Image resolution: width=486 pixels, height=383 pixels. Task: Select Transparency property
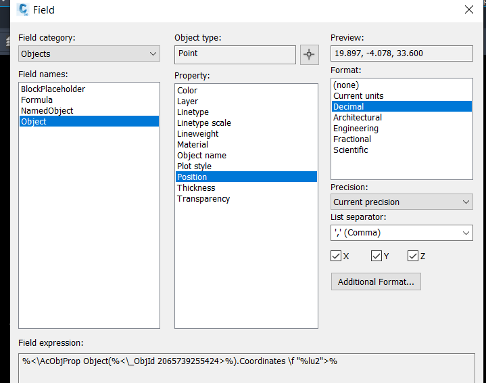203,199
